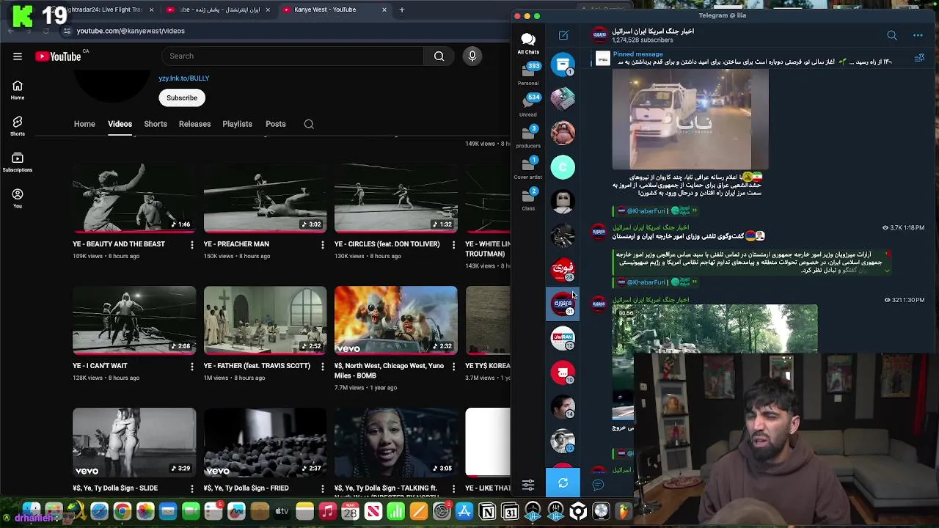Switch to the channel Posts tab
This screenshot has height=528, width=939.
[276, 124]
